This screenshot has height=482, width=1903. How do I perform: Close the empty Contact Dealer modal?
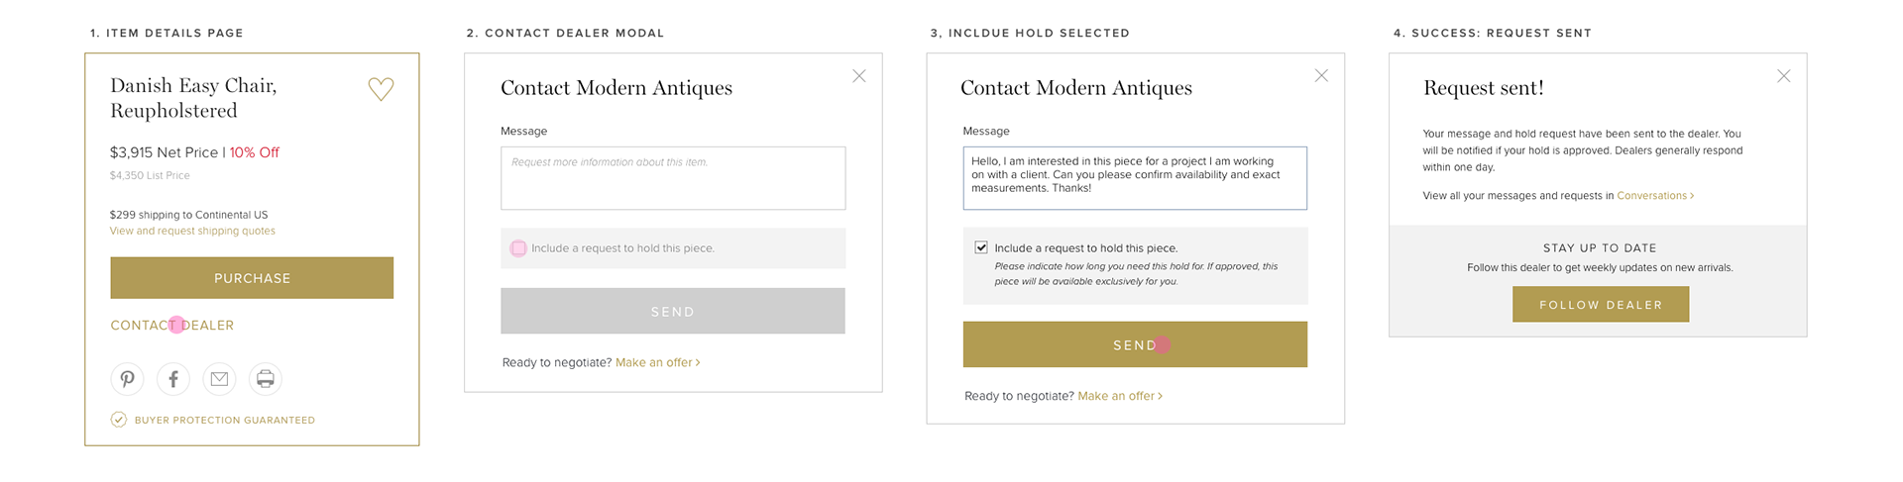click(859, 76)
